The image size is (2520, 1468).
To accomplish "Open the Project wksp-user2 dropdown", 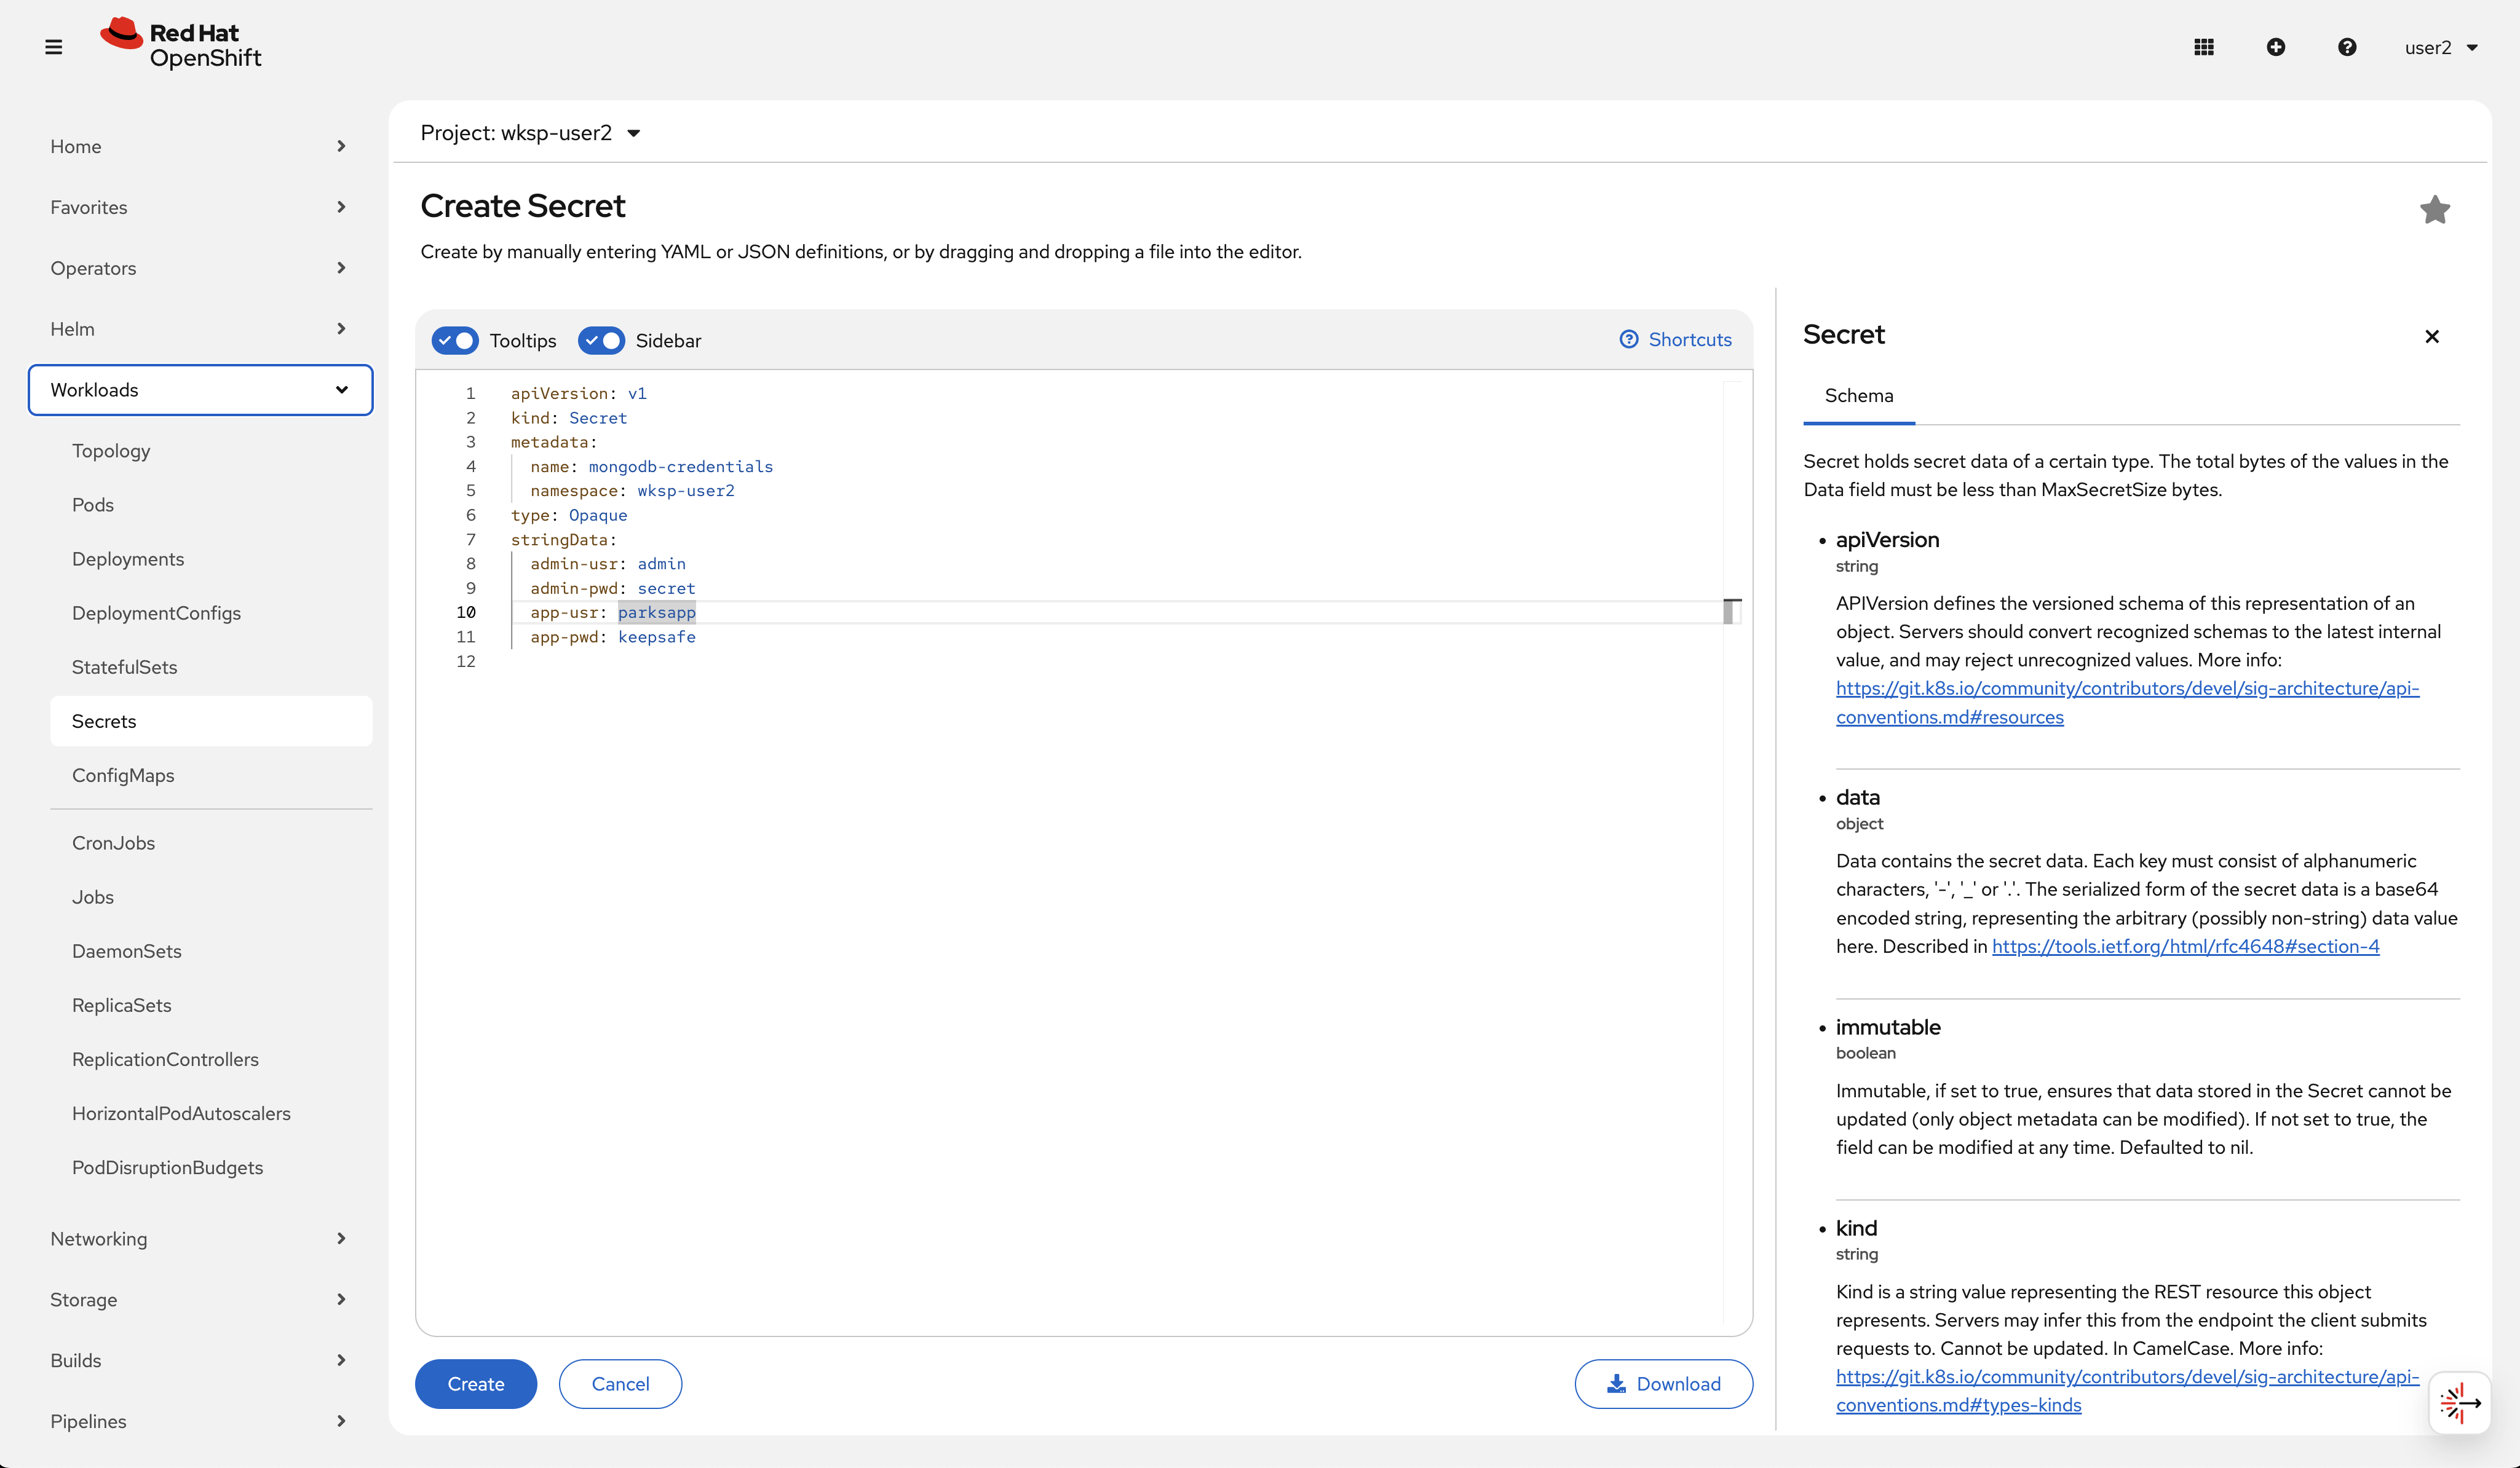I will pos(530,133).
